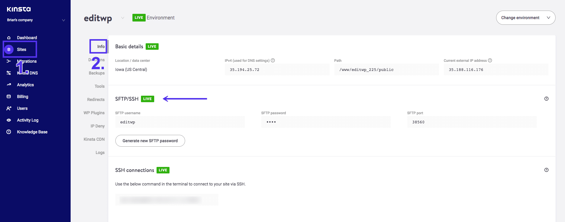
Task: Click the Kinsta logo
Action: [19, 9]
